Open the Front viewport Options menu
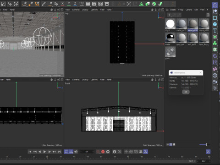This screenshot has height=165, width=220. [x=94, y=80]
